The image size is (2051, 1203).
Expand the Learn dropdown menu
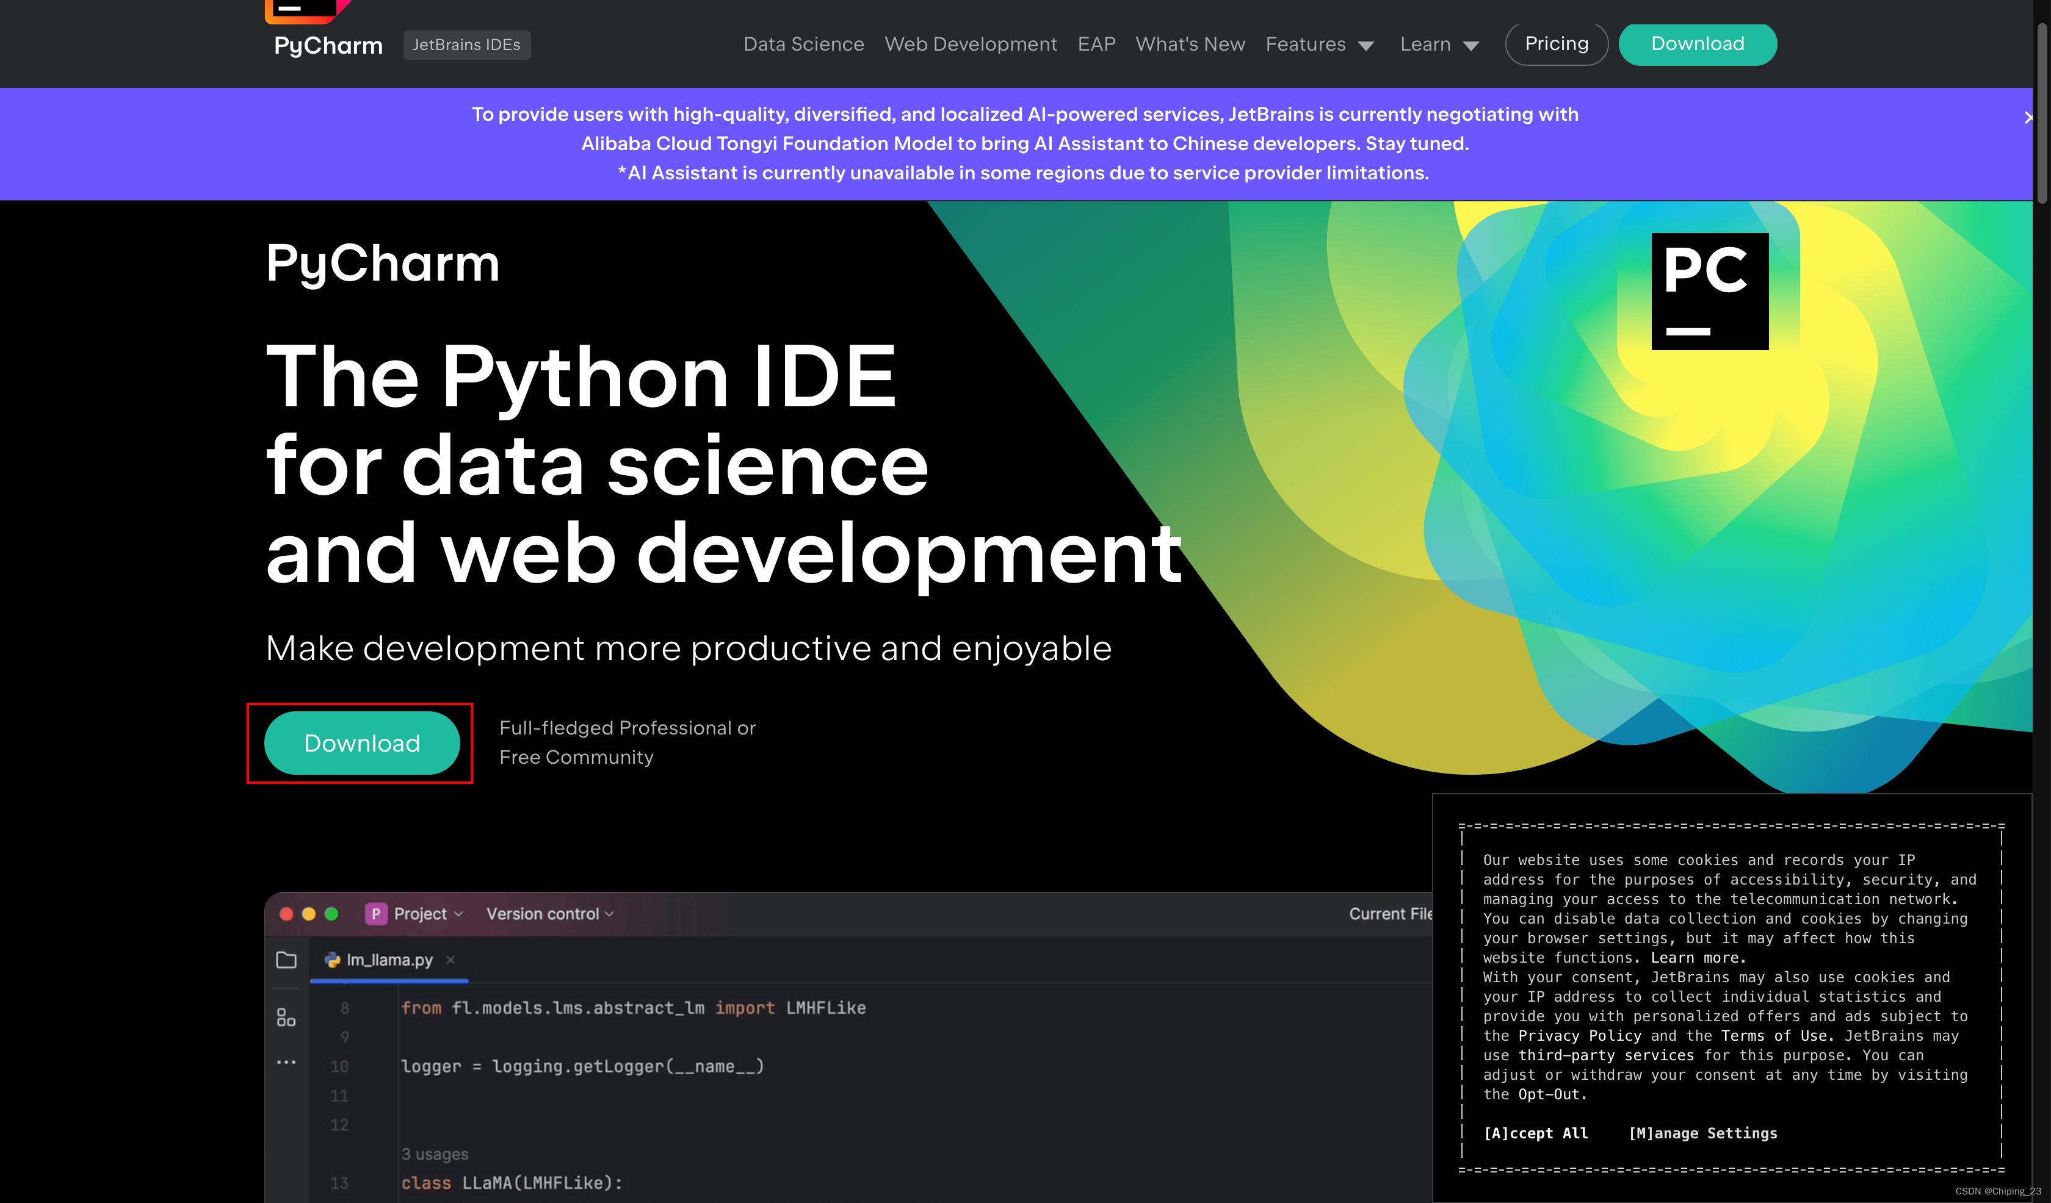pos(1439,44)
